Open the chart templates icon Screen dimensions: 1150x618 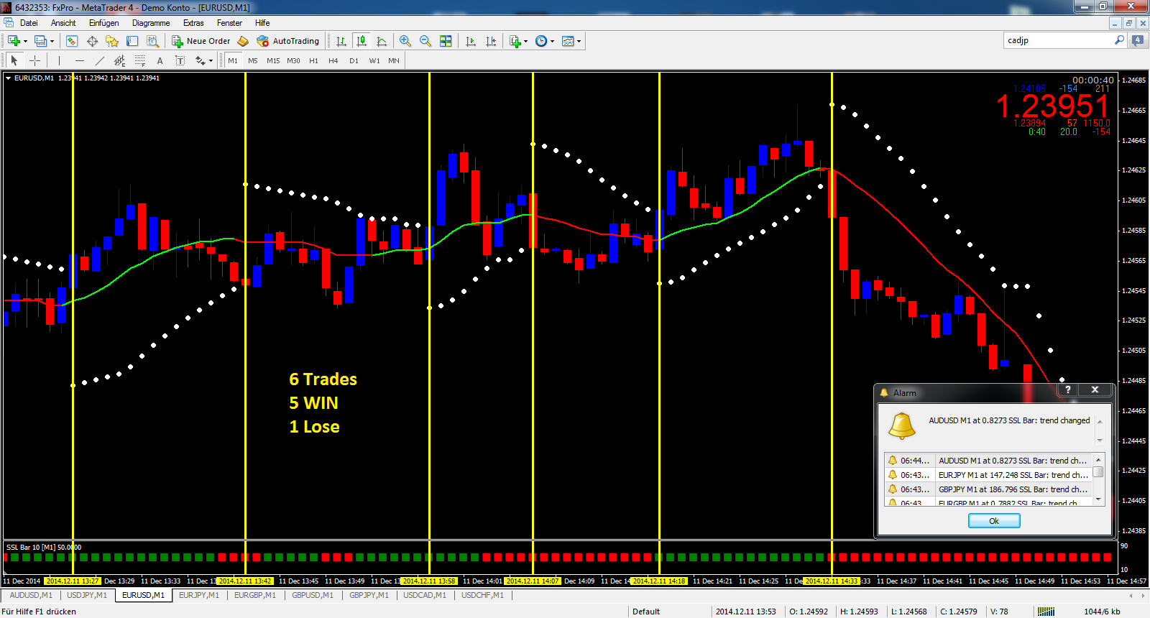pyautogui.click(x=568, y=41)
